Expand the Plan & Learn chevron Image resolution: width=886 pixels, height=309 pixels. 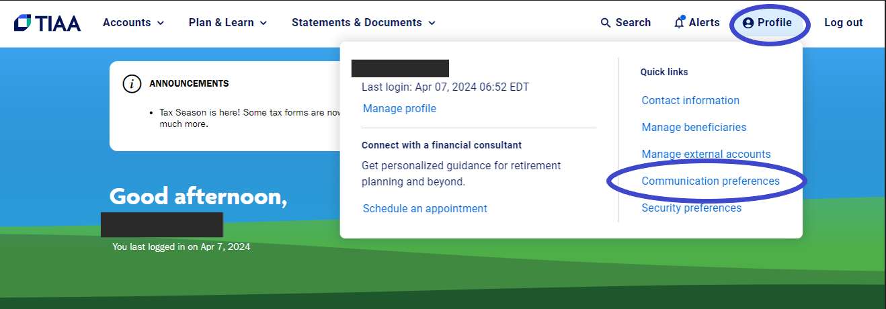pyautogui.click(x=264, y=23)
